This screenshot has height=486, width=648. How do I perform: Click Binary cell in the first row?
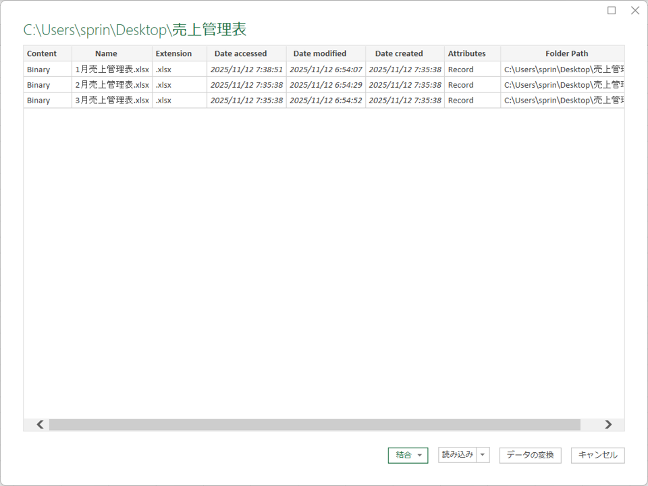(38, 70)
